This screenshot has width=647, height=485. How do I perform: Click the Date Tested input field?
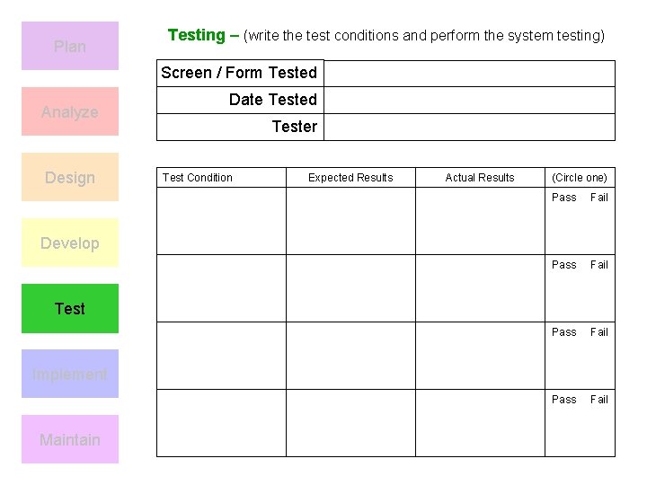[468, 100]
